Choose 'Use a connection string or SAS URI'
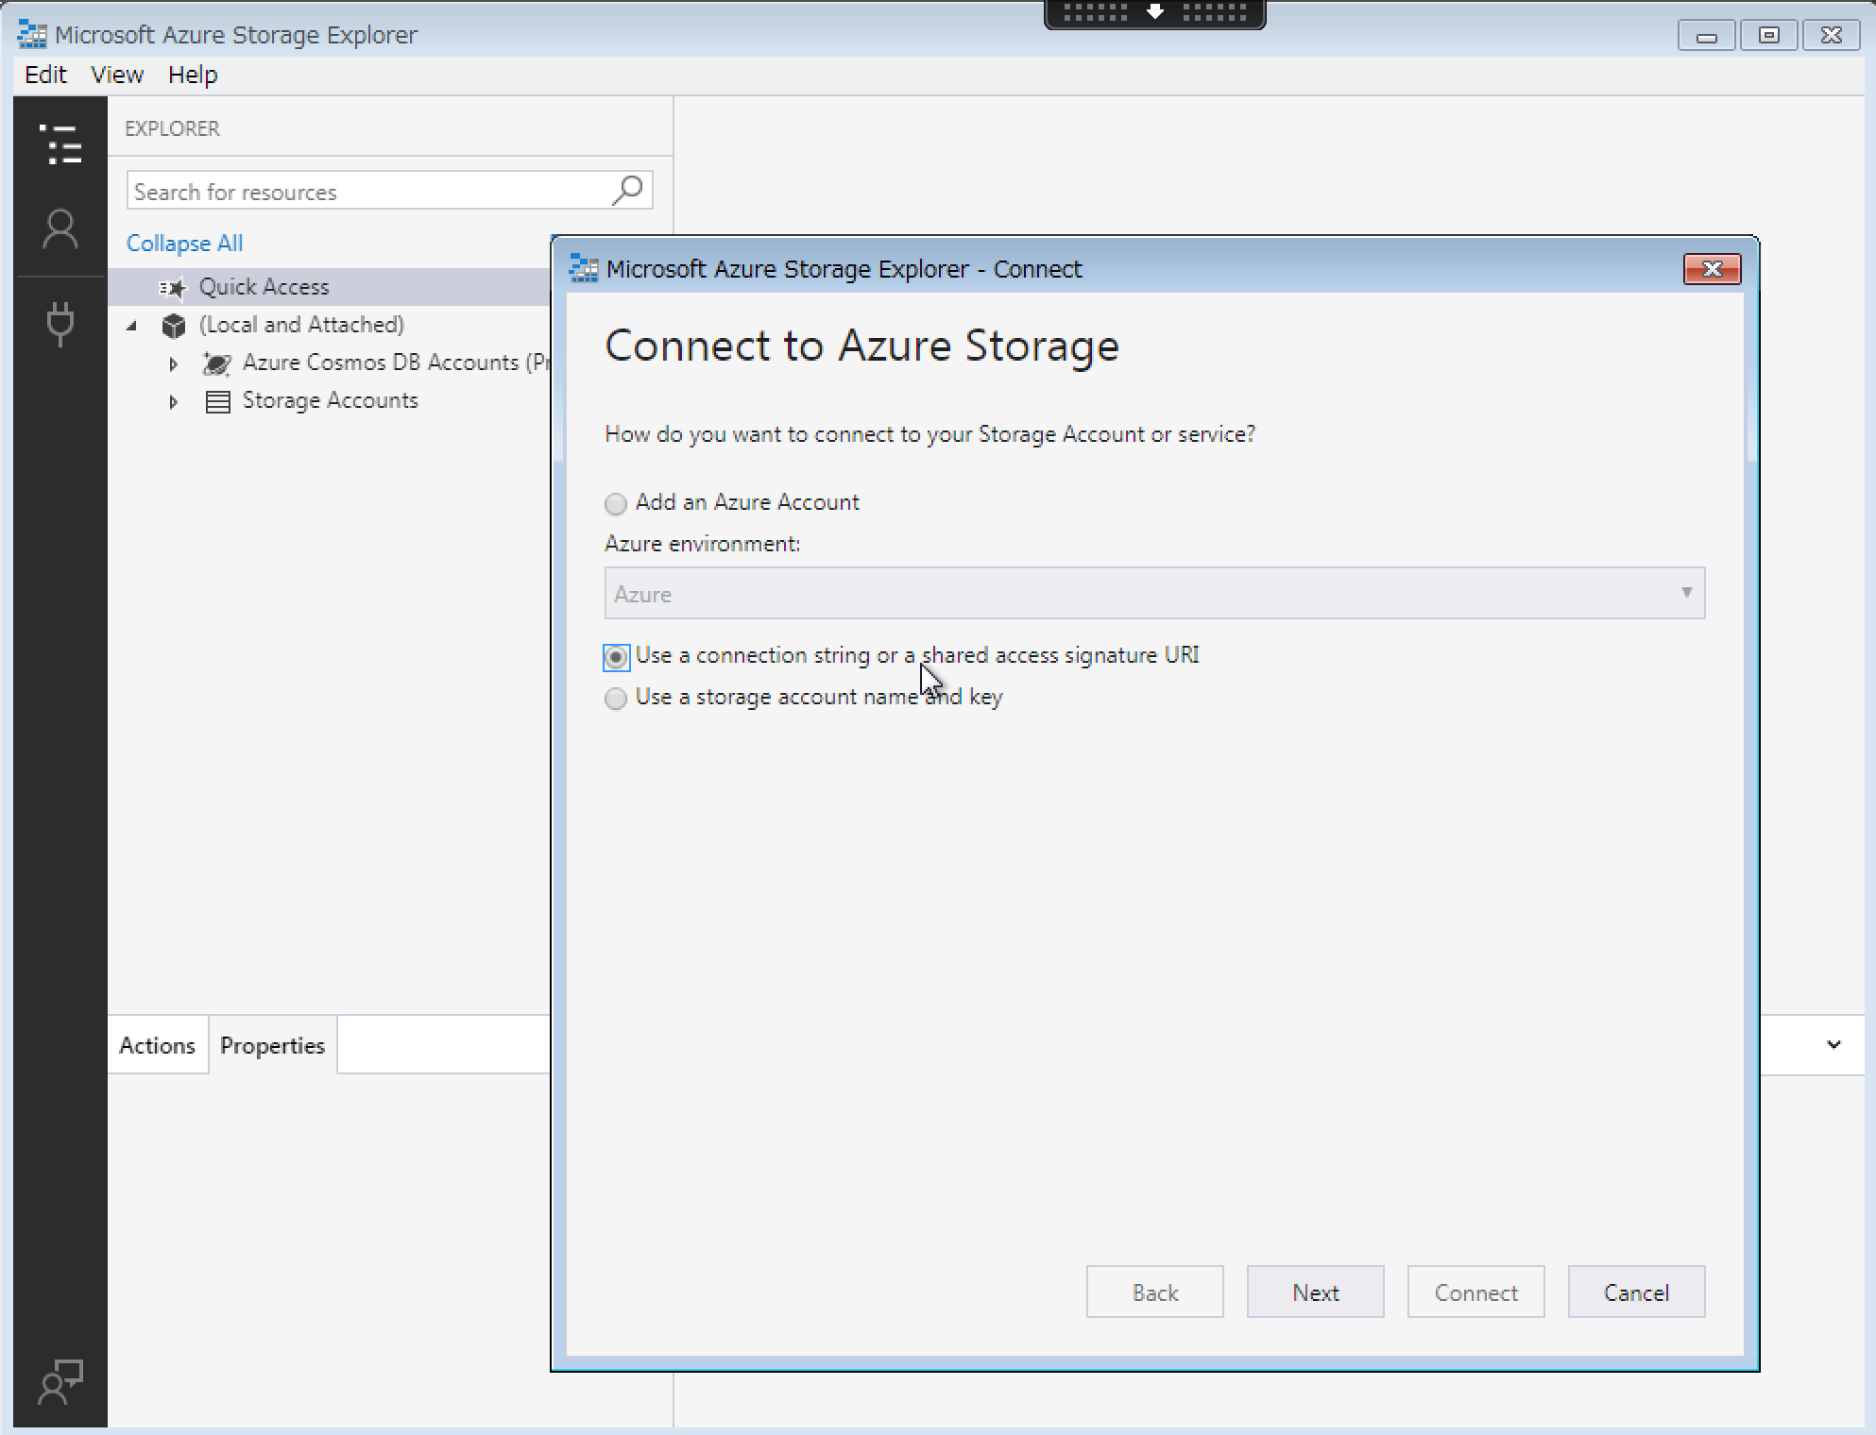The height and width of the screenshot is (1435, 1876). (615, 657)
